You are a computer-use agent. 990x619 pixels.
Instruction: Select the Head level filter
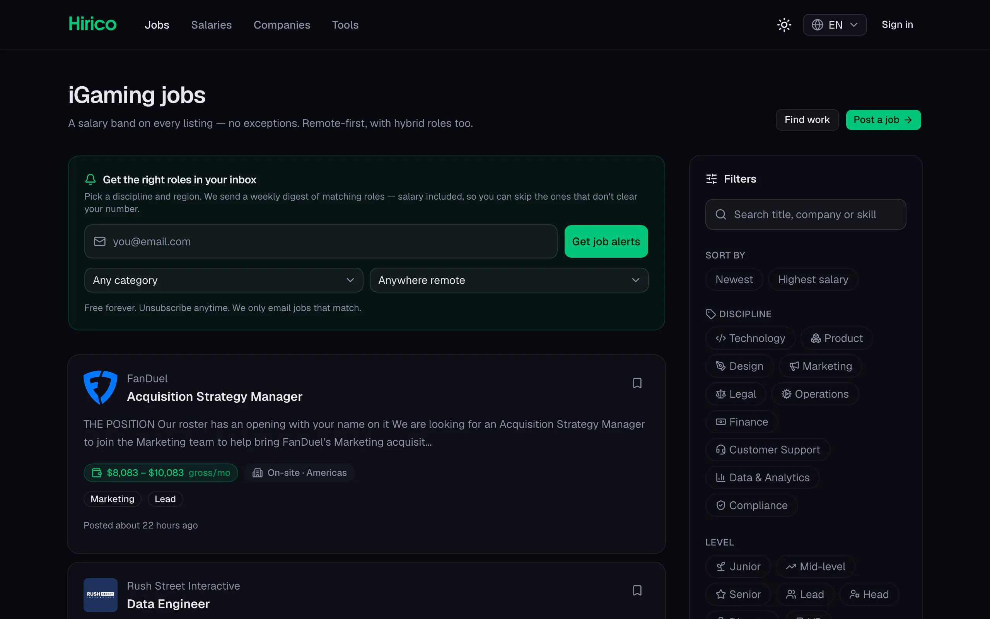pyautogui.click(x=869, y=594)
